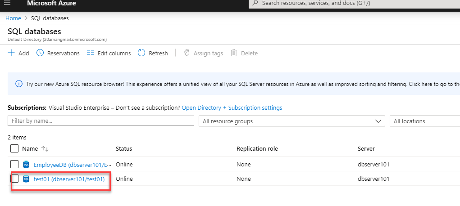Screen dimensions: 460x206
Task: Open the All locations dropdown
Action: pyautogui.click(x=425, y=121)
